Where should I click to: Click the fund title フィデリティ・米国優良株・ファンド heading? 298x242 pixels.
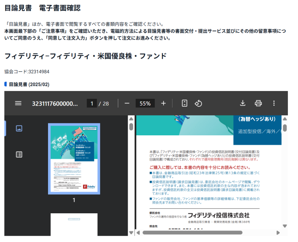(85, 56)
